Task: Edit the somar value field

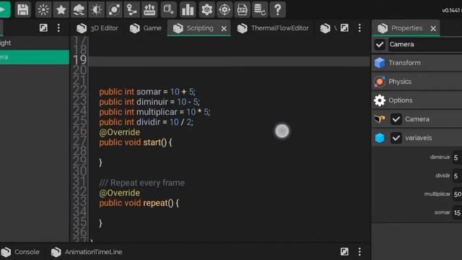Action: pos(457,212)
